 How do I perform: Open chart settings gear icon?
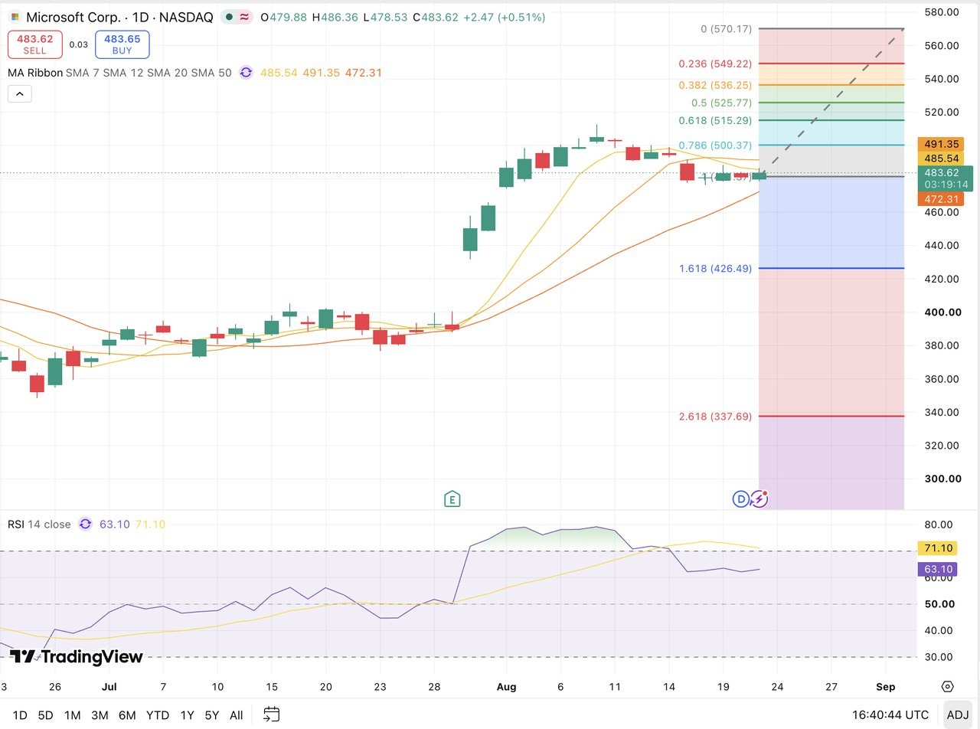[x=948, y=687]
